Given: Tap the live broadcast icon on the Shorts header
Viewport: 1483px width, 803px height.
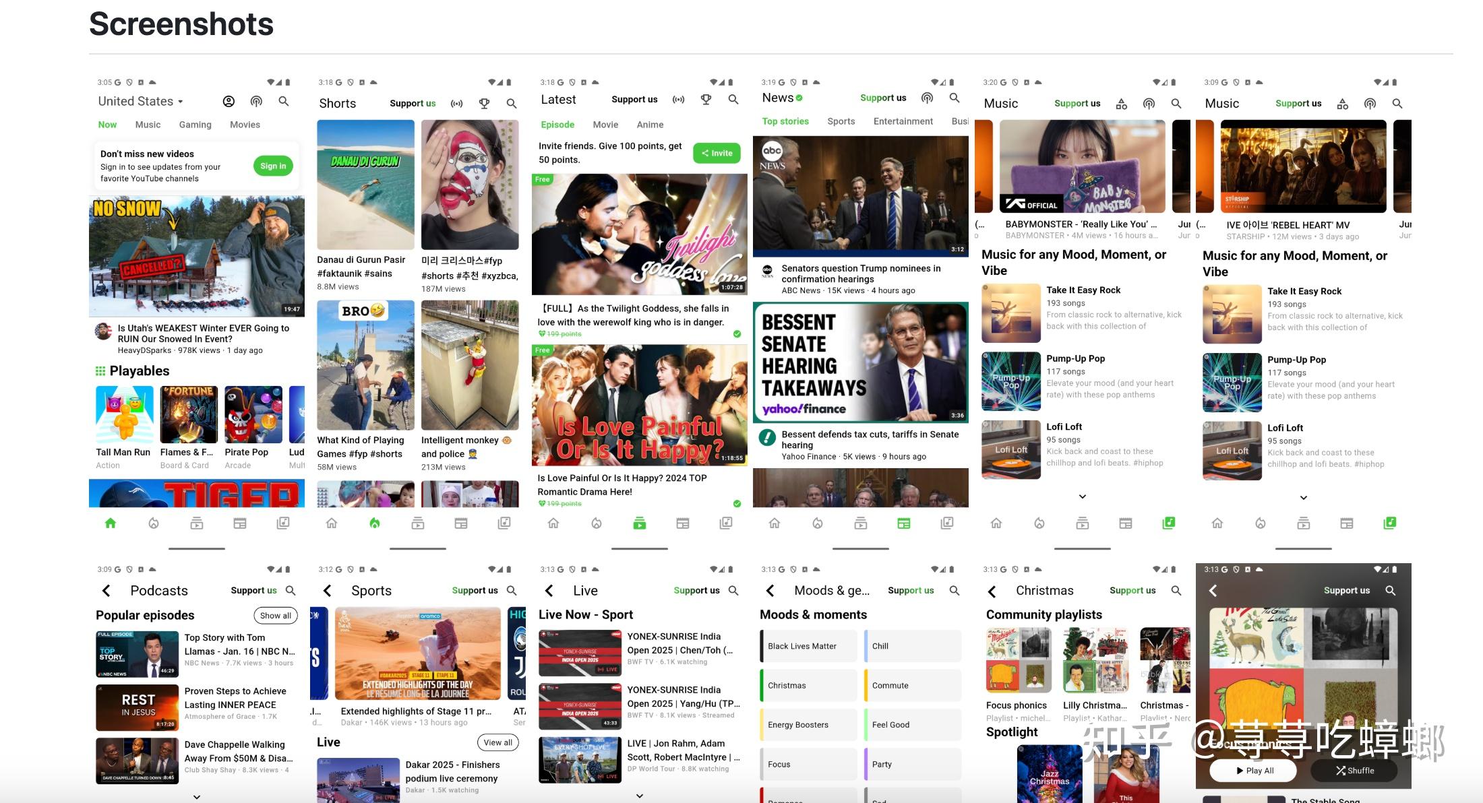Looking at the screenshot, I should (x=457, y=103).
